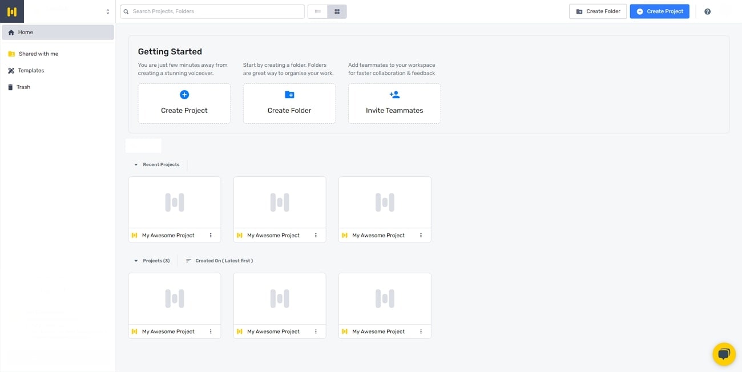The height and width of the screenshot is (372, 742).
Task: Go to Home in the sidebar
Action: click(58, 33)
